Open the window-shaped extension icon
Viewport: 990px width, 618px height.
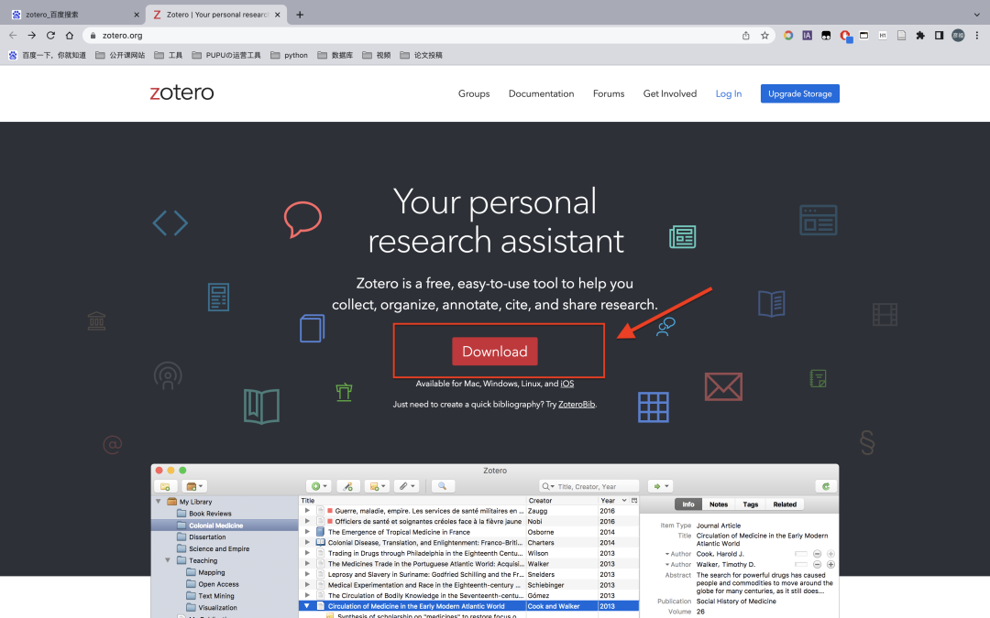click(863, 36)
